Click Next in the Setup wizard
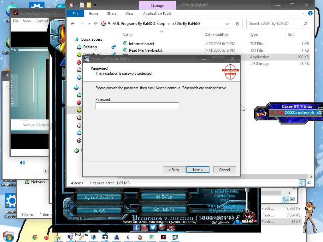Image resolution: width=323 pixels, height=242 pixels. [x=198, y=170]
